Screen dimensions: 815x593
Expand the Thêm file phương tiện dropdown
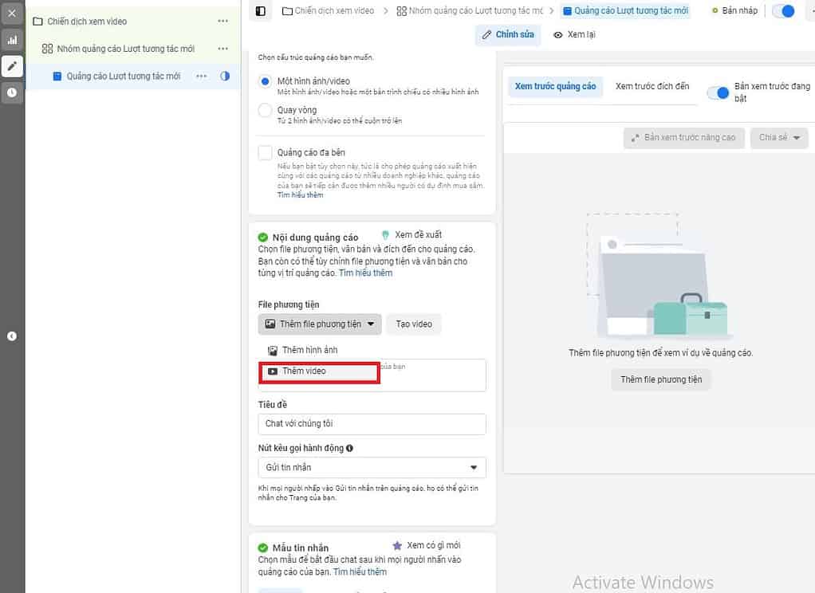(320, 324)
